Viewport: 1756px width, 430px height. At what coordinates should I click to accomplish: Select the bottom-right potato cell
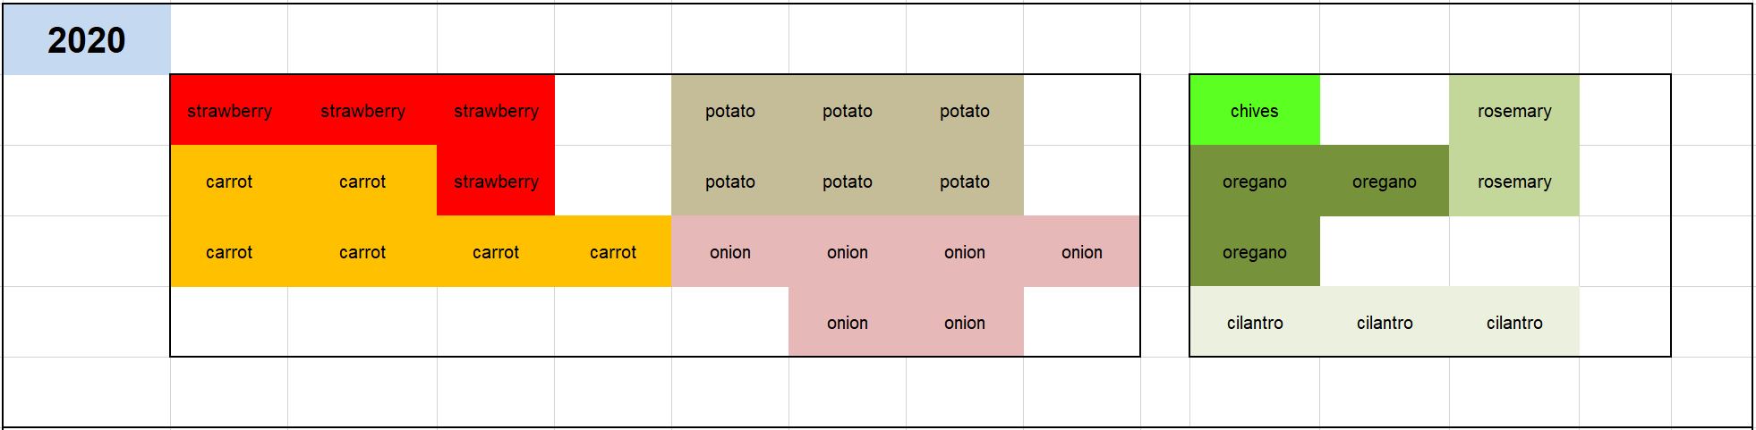point(965,181)
